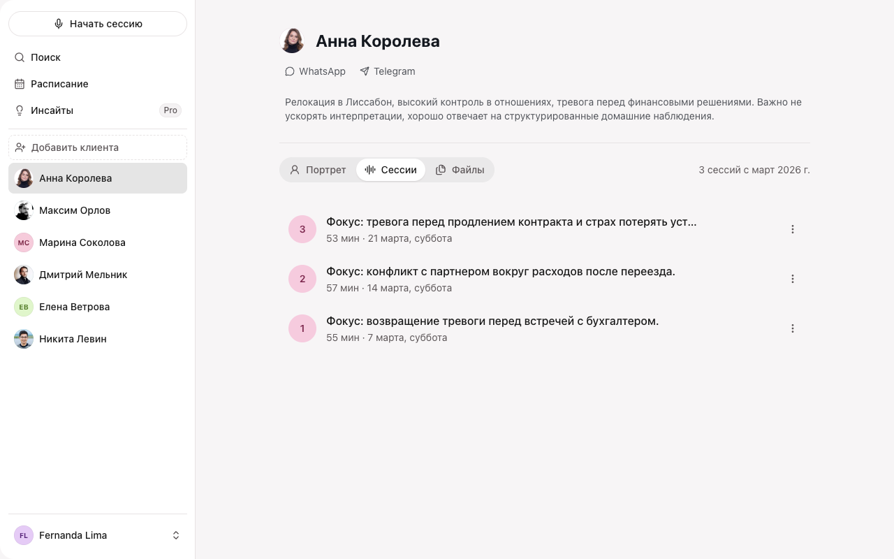Viewport: 894px width, 559px height.
Task: Select client Дмитрий Мельник
Action: pos(98,275)
